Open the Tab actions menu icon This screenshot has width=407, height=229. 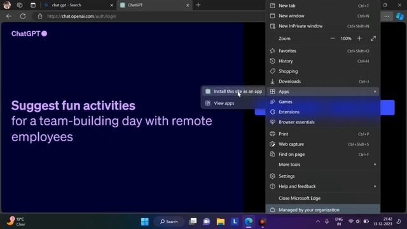pos(33,5)
